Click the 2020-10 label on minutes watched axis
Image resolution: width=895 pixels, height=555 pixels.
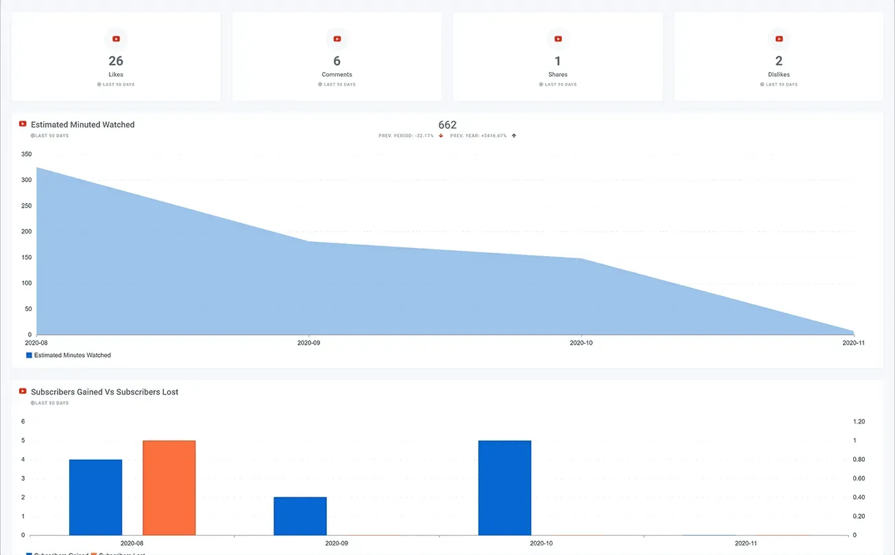pyautogui.click(x=581, y=343)
